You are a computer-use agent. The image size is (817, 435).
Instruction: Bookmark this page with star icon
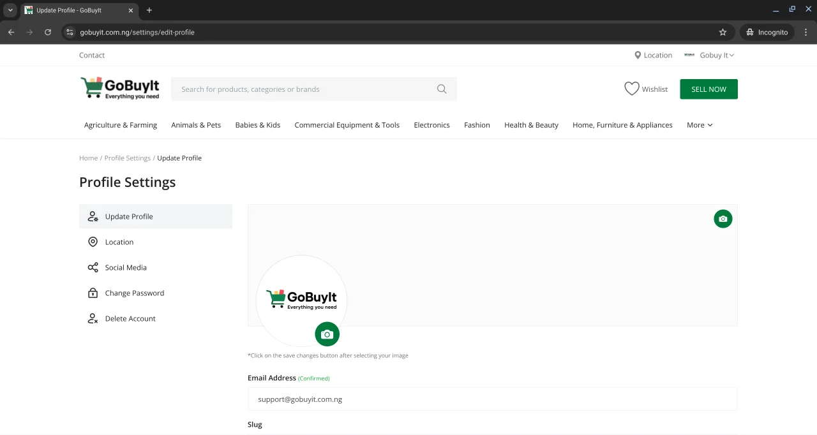[x=723, y=33]
